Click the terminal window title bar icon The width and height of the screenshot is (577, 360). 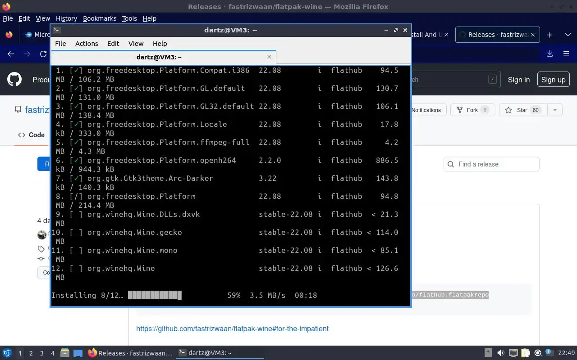56,30
